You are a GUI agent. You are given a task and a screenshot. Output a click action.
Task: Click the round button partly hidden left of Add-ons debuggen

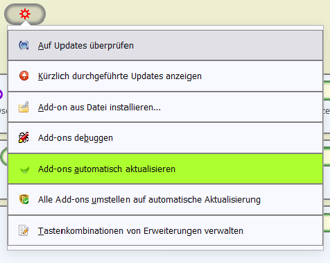click(x=3, y=157)
